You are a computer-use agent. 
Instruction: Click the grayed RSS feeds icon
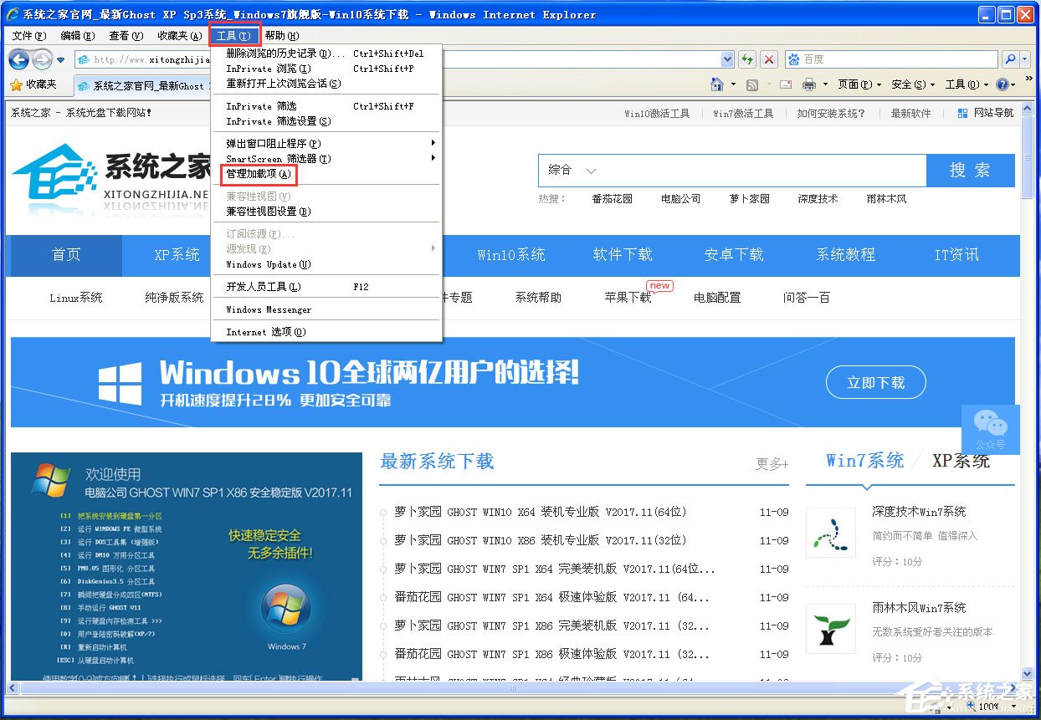(x=751, y=84)
